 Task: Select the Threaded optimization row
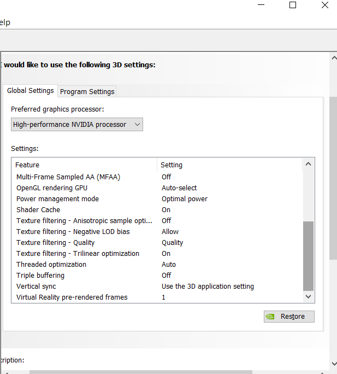pyautogui.click(x=157, y=265)
